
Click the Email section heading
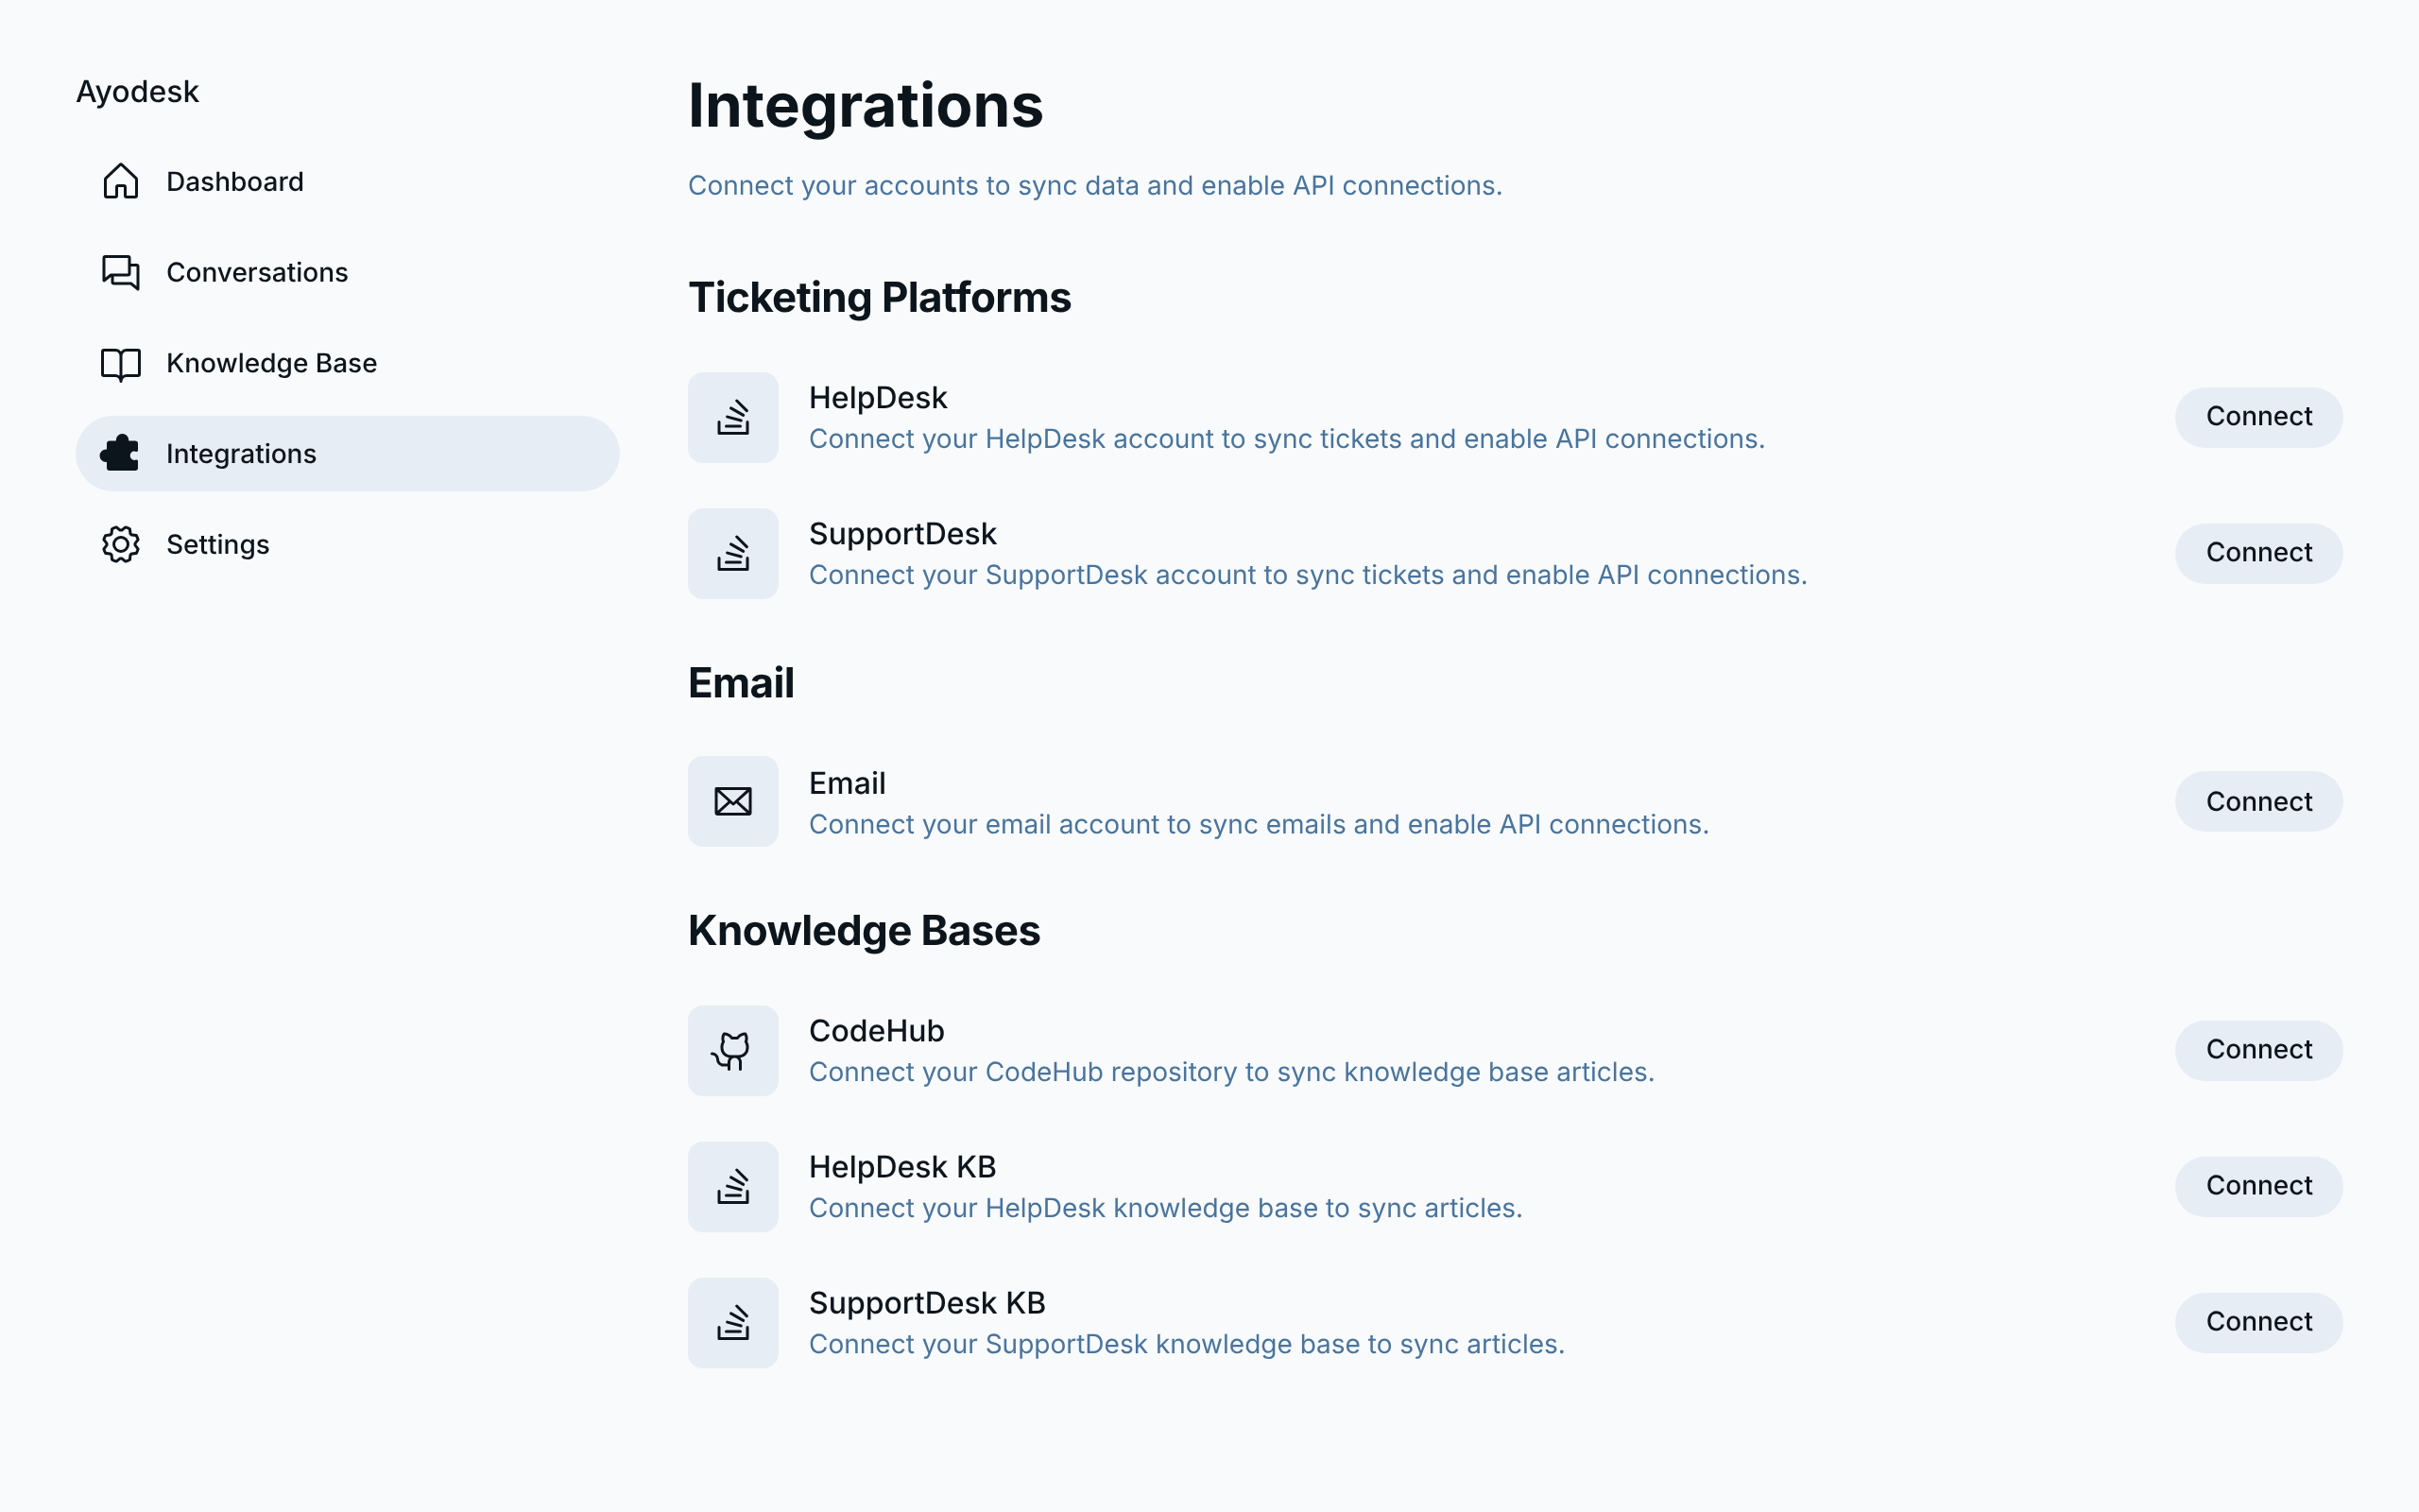click(x=741, y=684)
